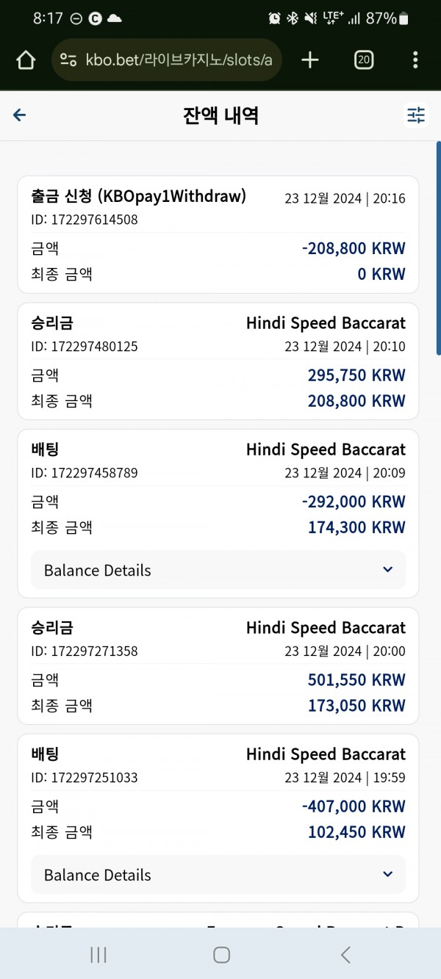
Task: Open a new browser tab
Action: (x=310, y=60)
